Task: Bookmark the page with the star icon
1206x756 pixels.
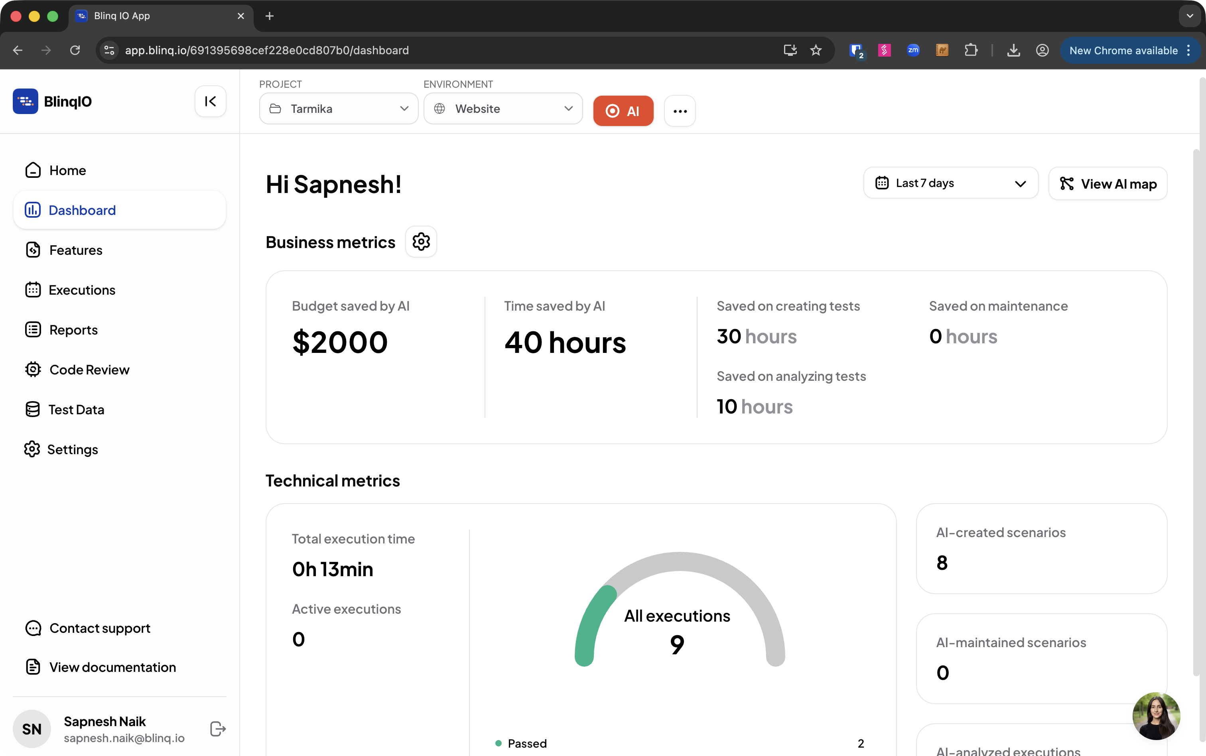Action: (816, 51)
